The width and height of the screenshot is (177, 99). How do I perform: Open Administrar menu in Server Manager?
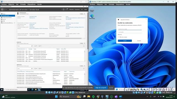[71, 10]
